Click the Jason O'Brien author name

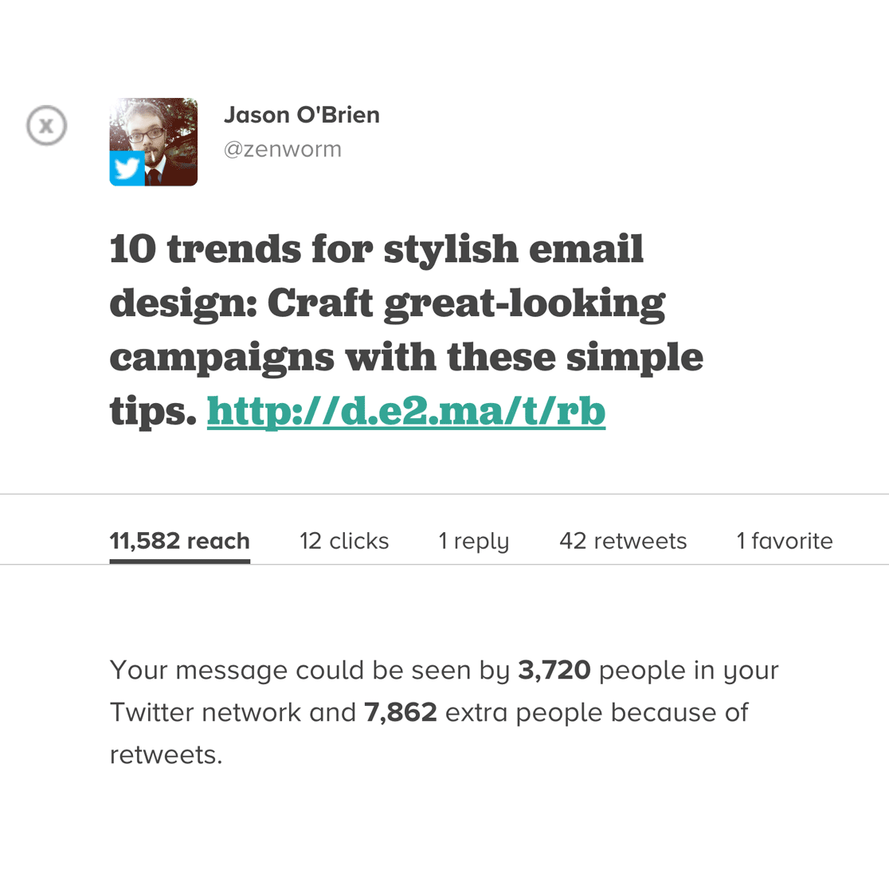tap(301, 115)
